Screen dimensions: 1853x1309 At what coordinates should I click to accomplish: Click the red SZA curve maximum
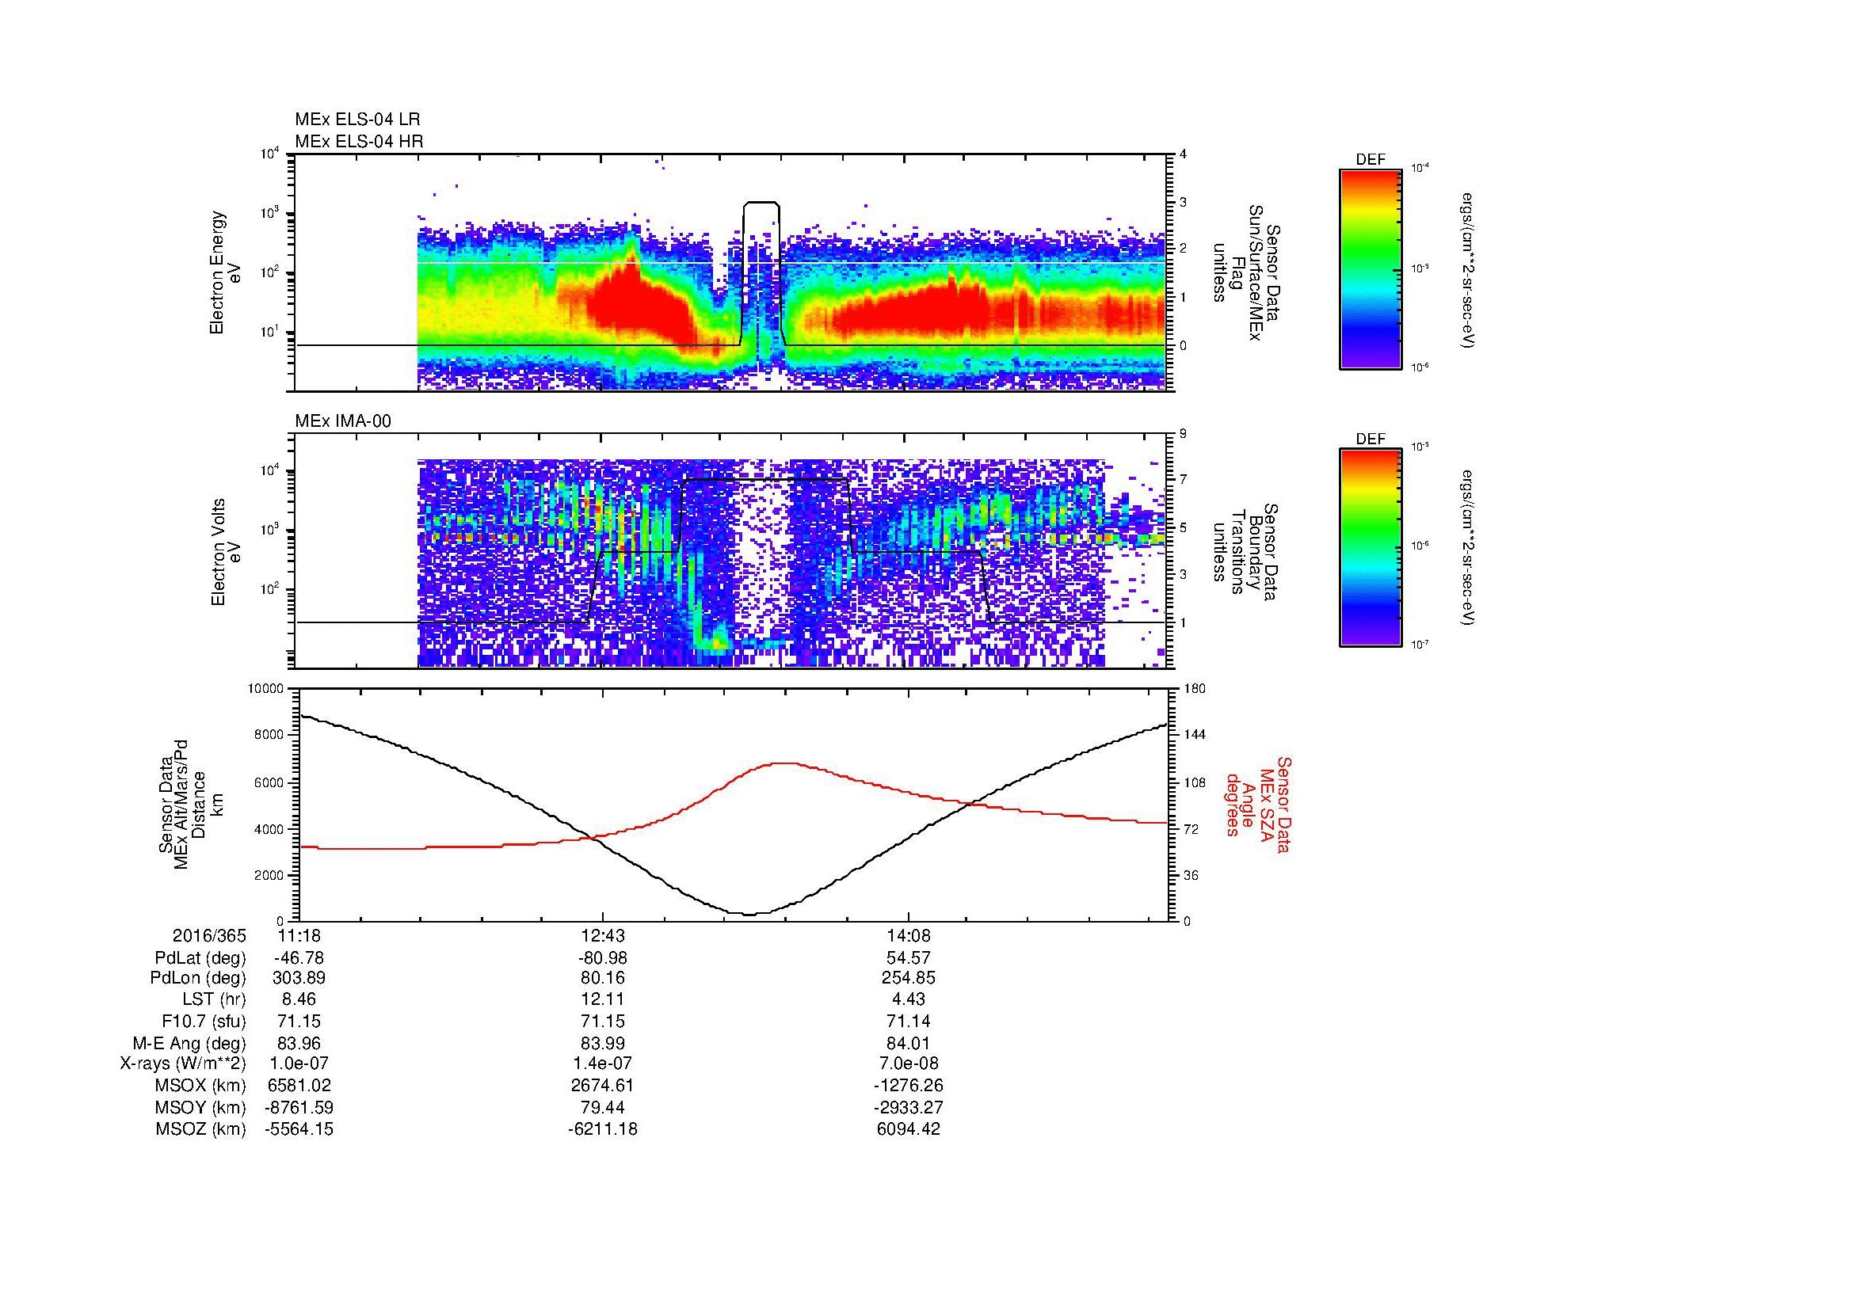click(x=781, y=763)
